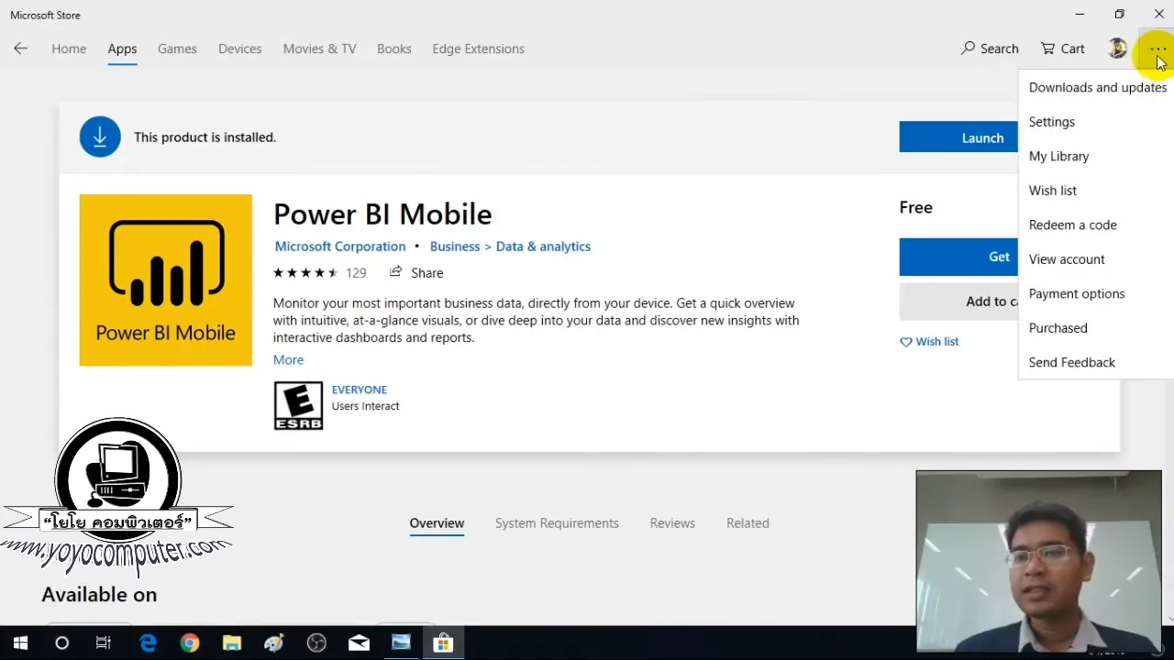Screen dimensions: 1174x660
Task: Switch to the Reviews tab
Action: pyautogui.click(x=672, y=522)
